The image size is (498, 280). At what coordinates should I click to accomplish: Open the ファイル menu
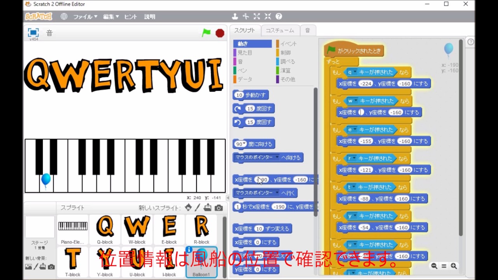85,17
